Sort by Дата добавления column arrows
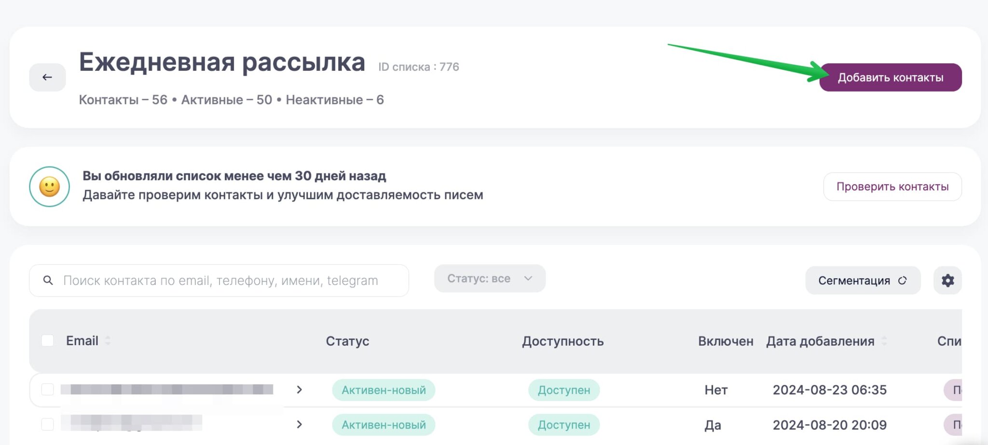Screen dimensions: 988x445 (x=884, y=341)
